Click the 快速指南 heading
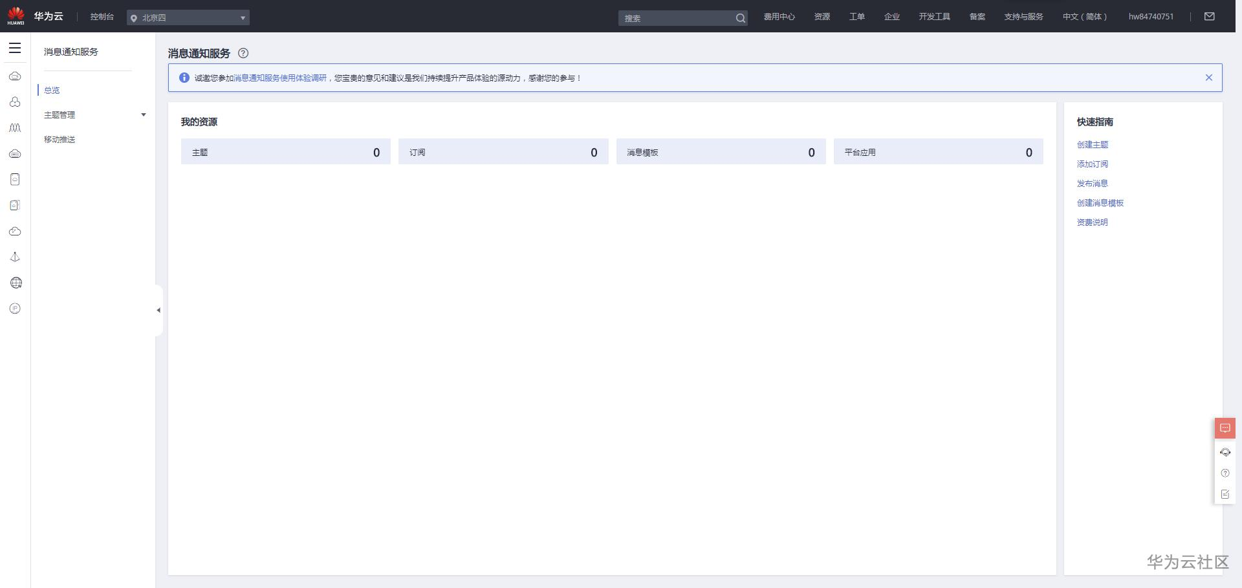The width and height of the screenshot is (1242, 588). pyautogui.click(x=1095, y=122)
